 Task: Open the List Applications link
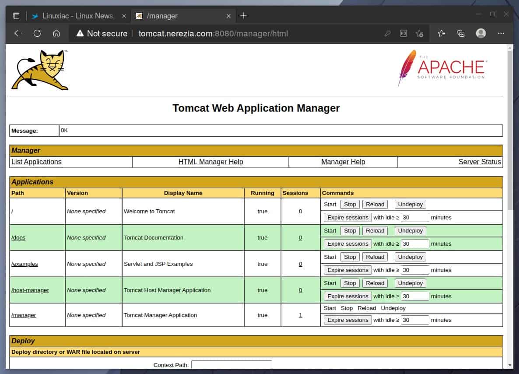(x=36, y=162)
